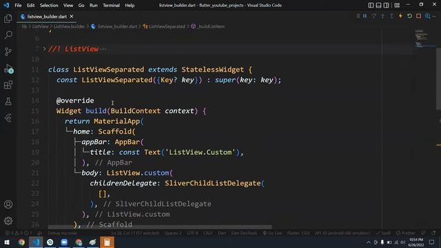Change the CRLF end of line sequence
Image resolution: width=441 pixels, height=248 pixels.
(208, 233)
